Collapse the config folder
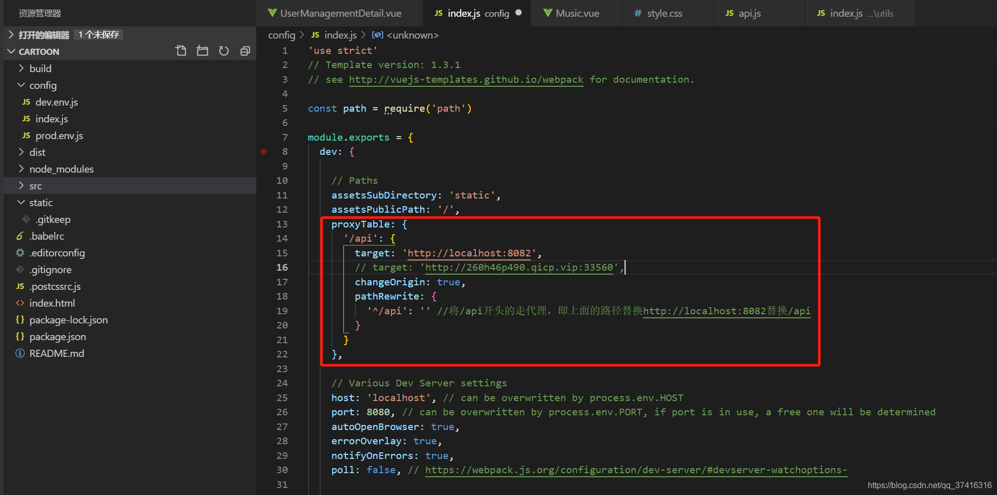 click(21, 85)
